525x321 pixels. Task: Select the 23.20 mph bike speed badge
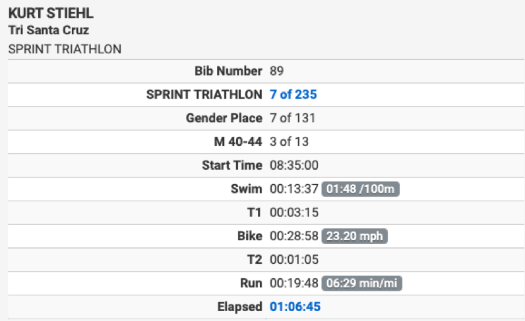(x=354, y=236)
